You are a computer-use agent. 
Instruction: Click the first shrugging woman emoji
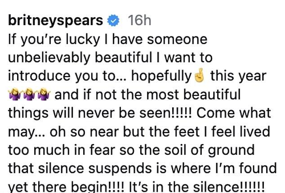(x=15, y=94)
